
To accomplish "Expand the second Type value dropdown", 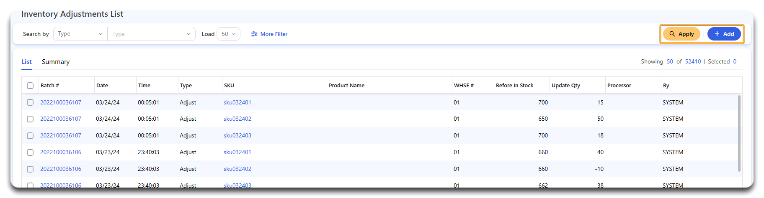I will (151, 34).
